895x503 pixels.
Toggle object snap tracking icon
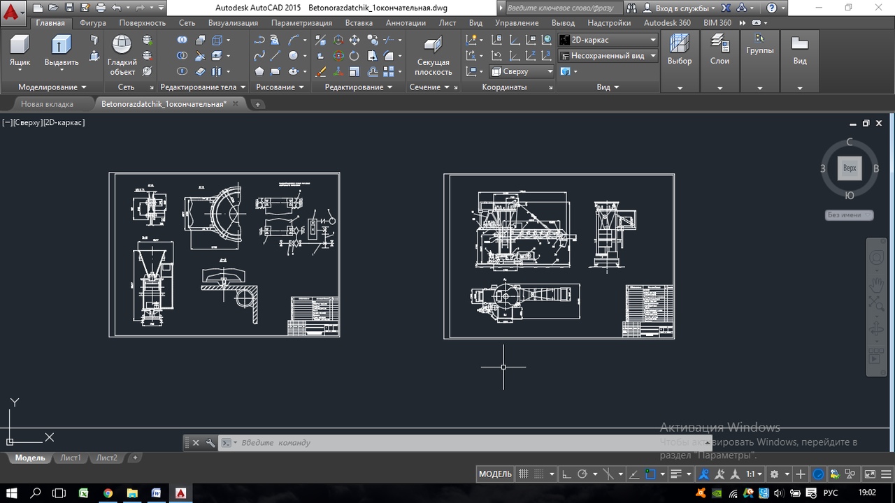coord(633,474)
